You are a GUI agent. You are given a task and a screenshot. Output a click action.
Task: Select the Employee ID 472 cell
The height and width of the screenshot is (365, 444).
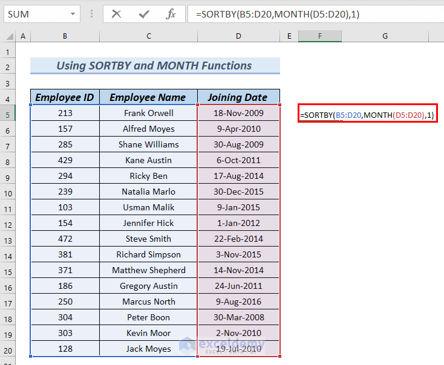65,239
